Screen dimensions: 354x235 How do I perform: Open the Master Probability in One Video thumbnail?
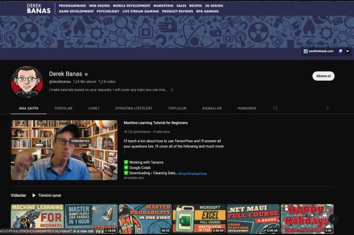click(x=145, y=219)
